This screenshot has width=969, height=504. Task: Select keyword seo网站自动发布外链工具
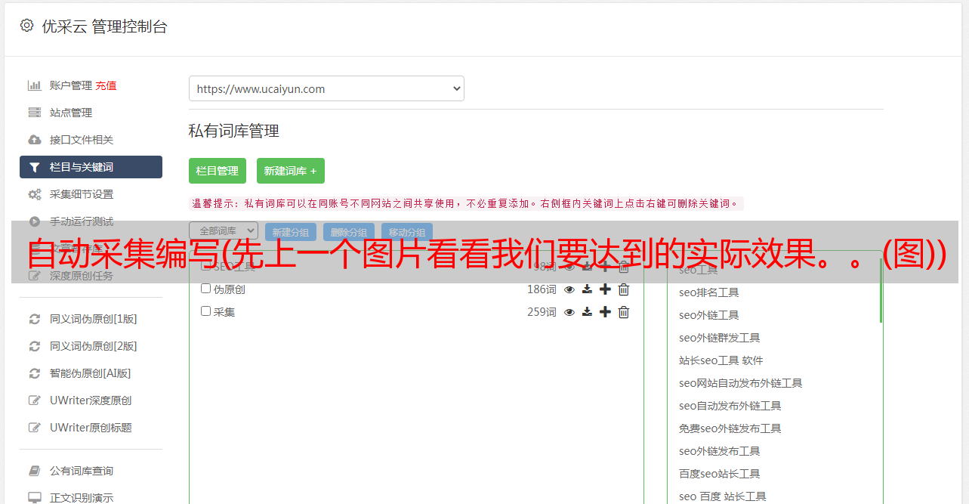point(741,383)
